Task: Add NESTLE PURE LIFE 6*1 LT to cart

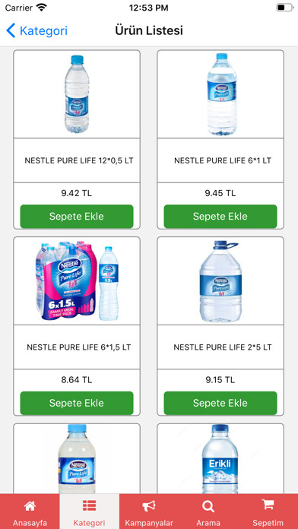Action: 220,217
